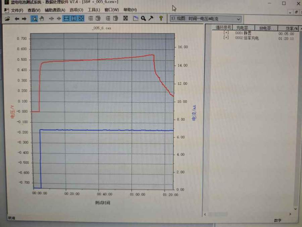
Task: Click the first axis-compress icon after hand
Action: coord(51,18)
